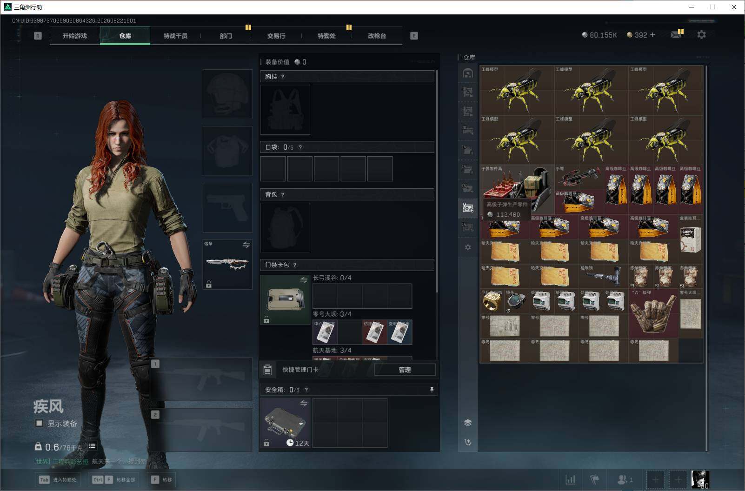Viewport: 745px width, 491px height.
Task: Show help for 口袋 section
Action: click(x=300, y=147)
